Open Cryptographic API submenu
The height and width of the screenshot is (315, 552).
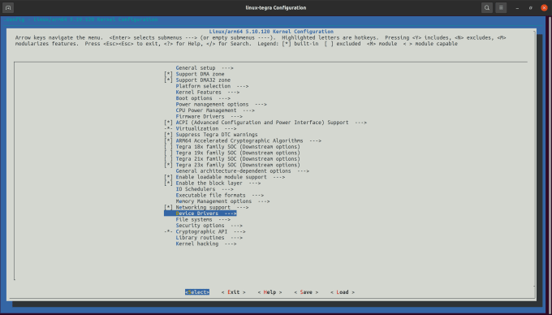tap(210, 231)
